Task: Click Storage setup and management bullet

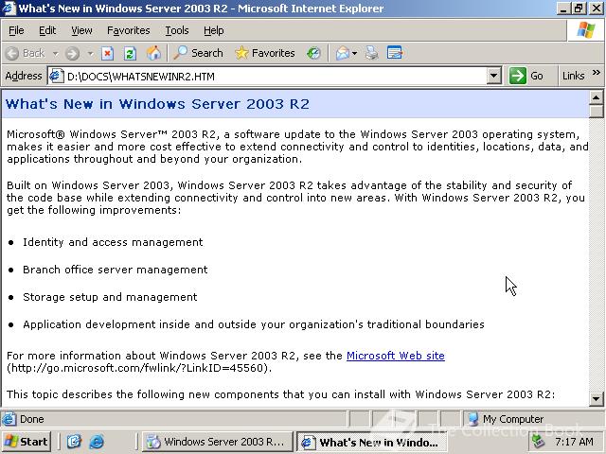Action: click(x=110, y=297)
